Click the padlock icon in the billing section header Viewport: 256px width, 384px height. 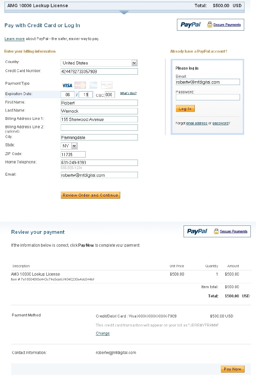(210, 25)
